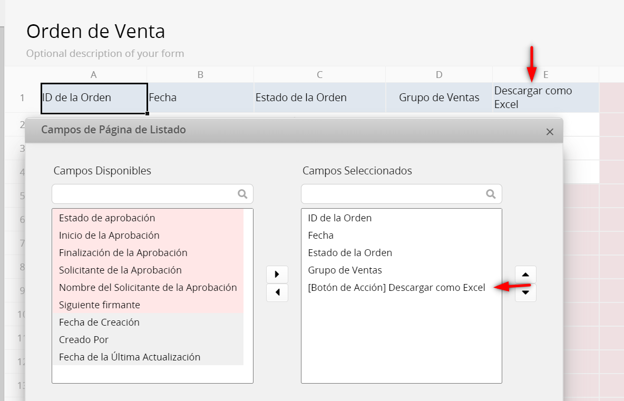This screenshot has height=401, width=624.
Task: Click the down arrow to reorder selected fields
Action: [x=525, y=292]
